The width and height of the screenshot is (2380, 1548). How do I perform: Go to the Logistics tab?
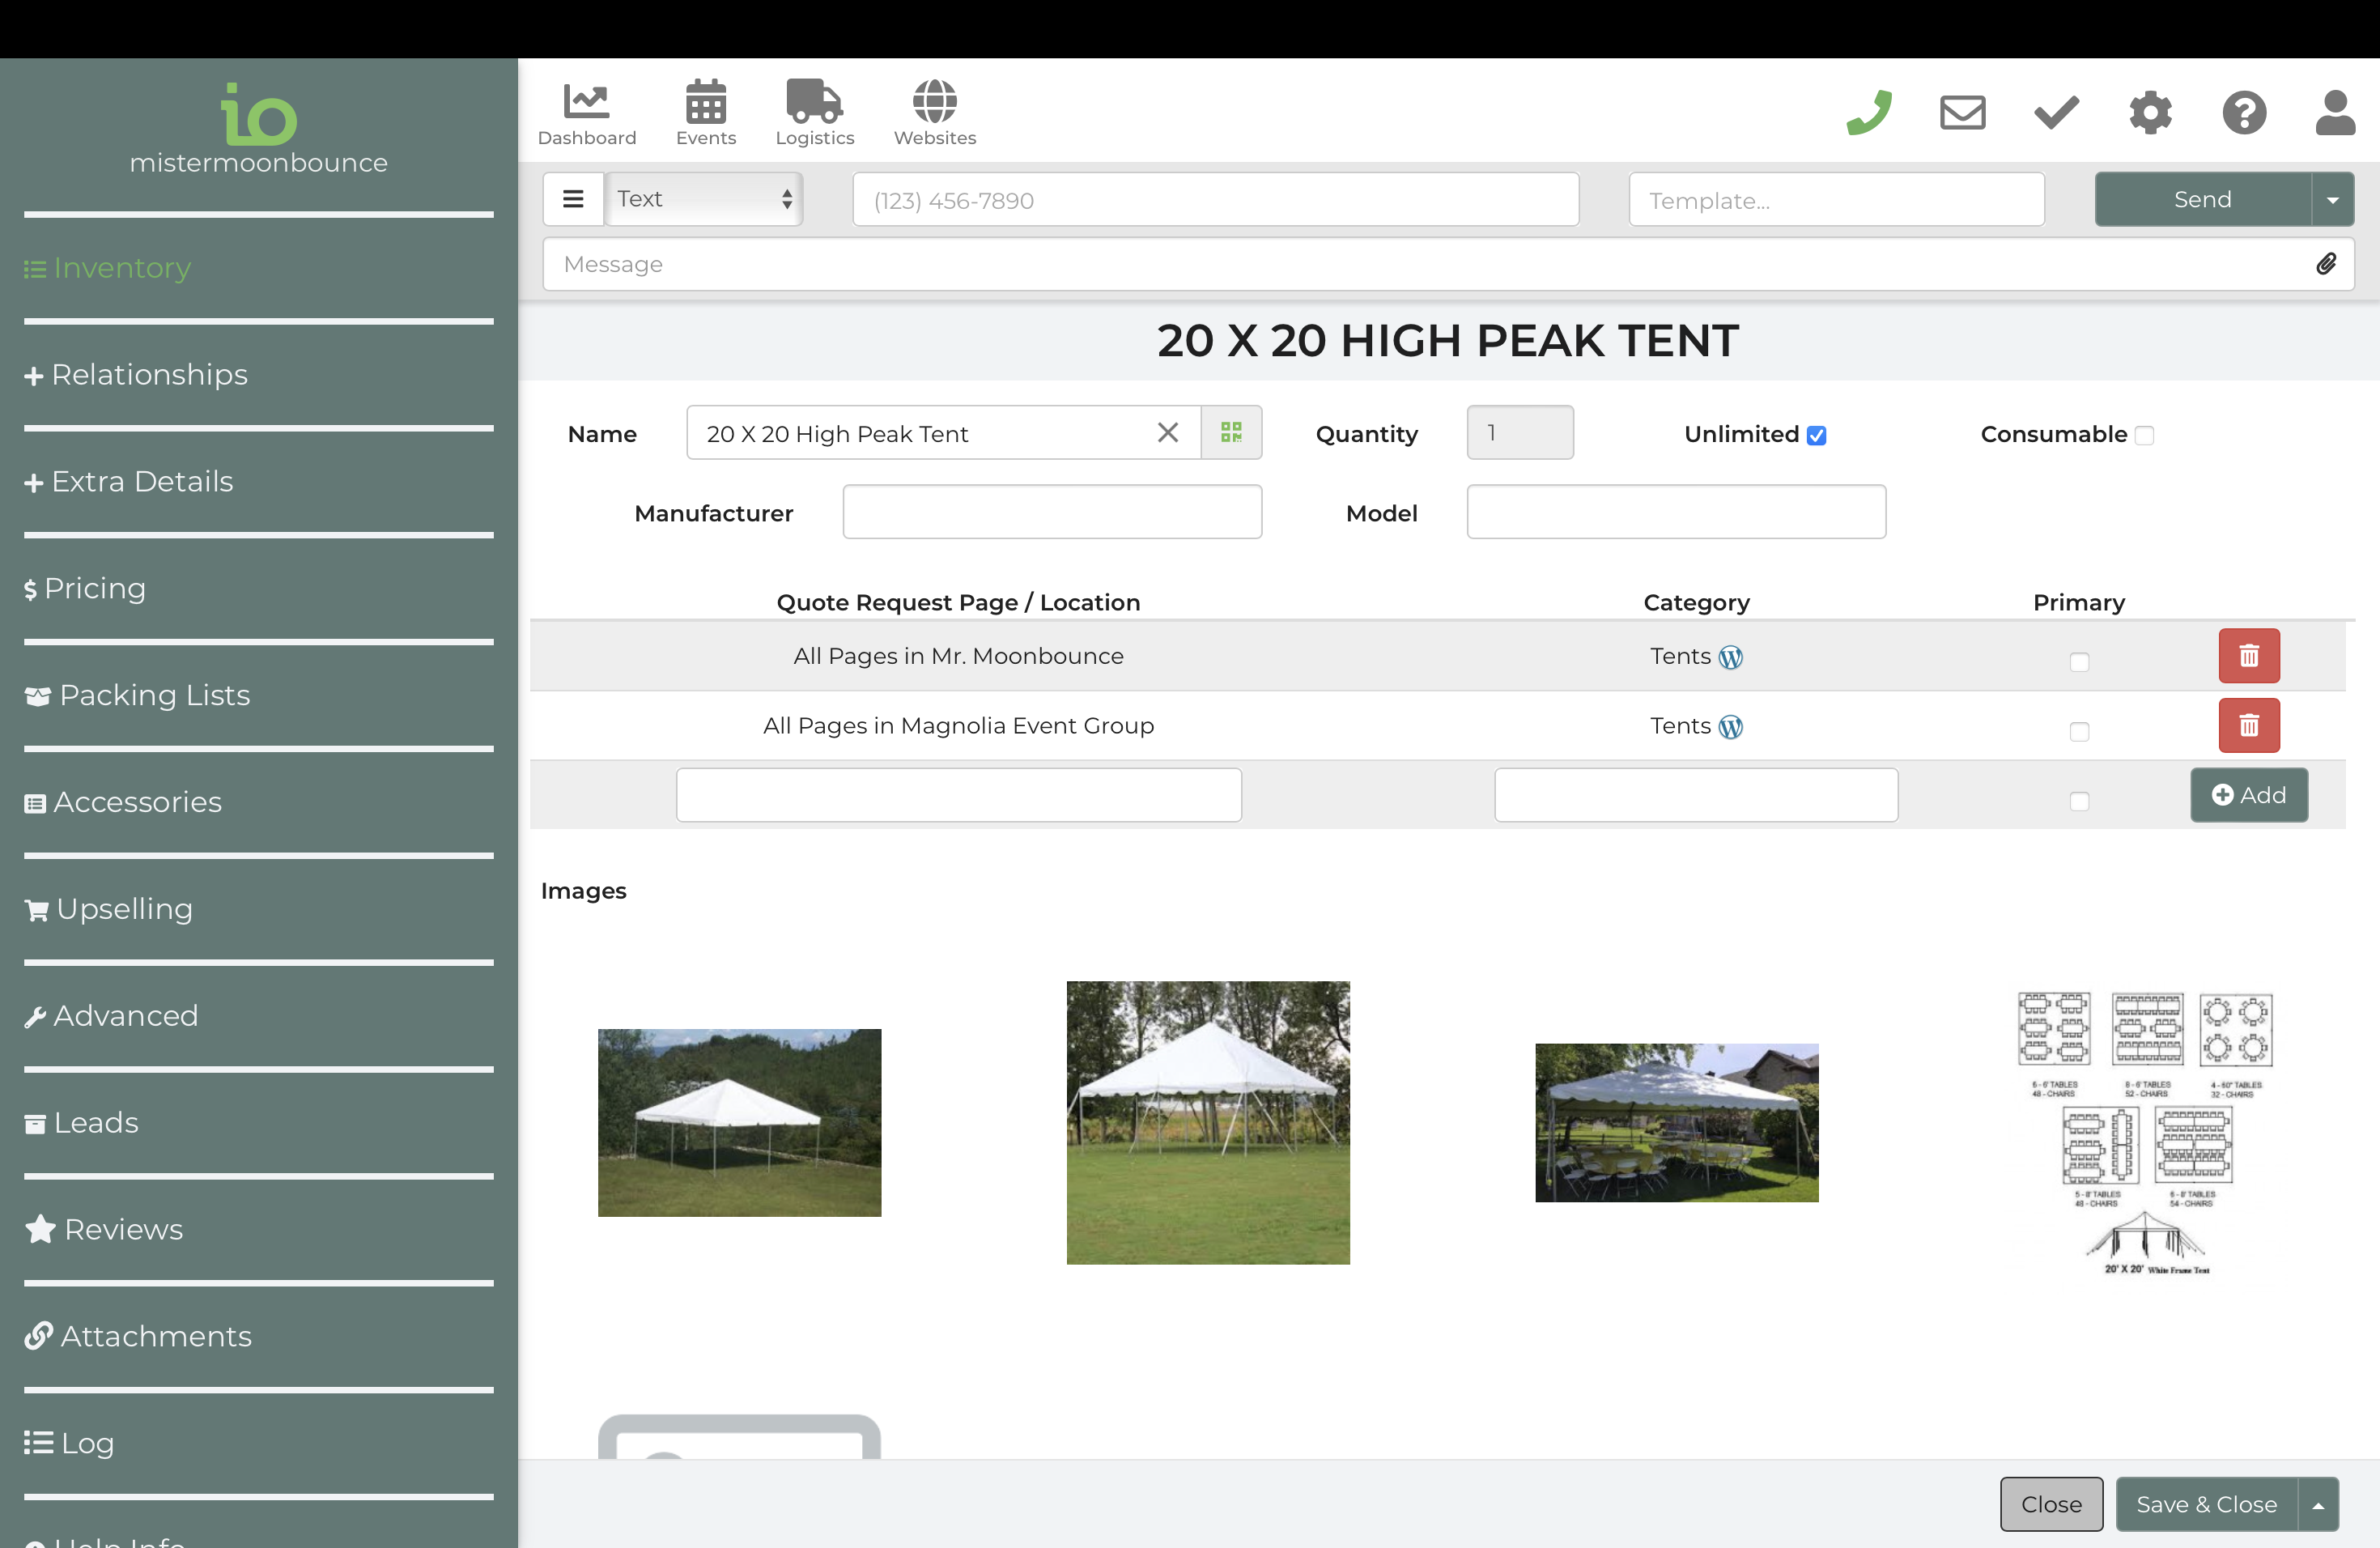point(814,112)
